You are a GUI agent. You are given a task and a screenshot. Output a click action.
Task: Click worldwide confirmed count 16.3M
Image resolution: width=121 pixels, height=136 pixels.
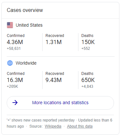[15, 80]
